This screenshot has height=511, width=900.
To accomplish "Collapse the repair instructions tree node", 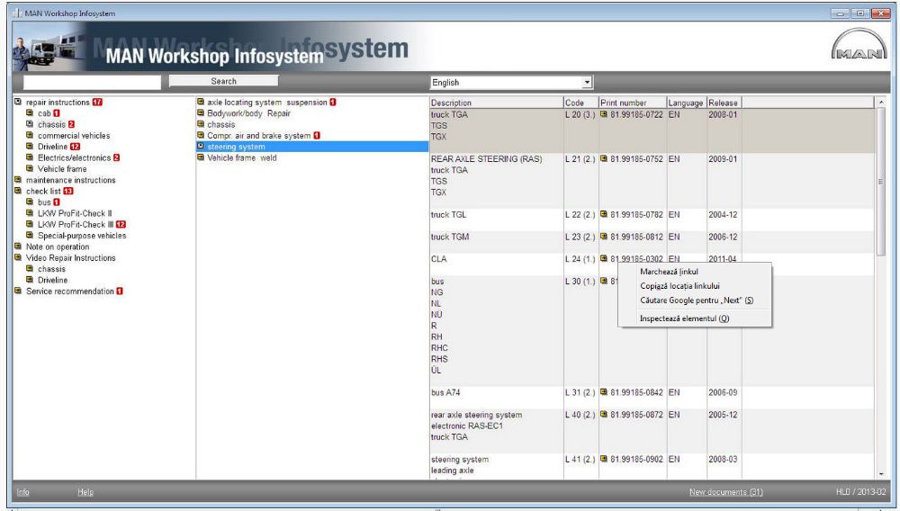I will point(18,102).
